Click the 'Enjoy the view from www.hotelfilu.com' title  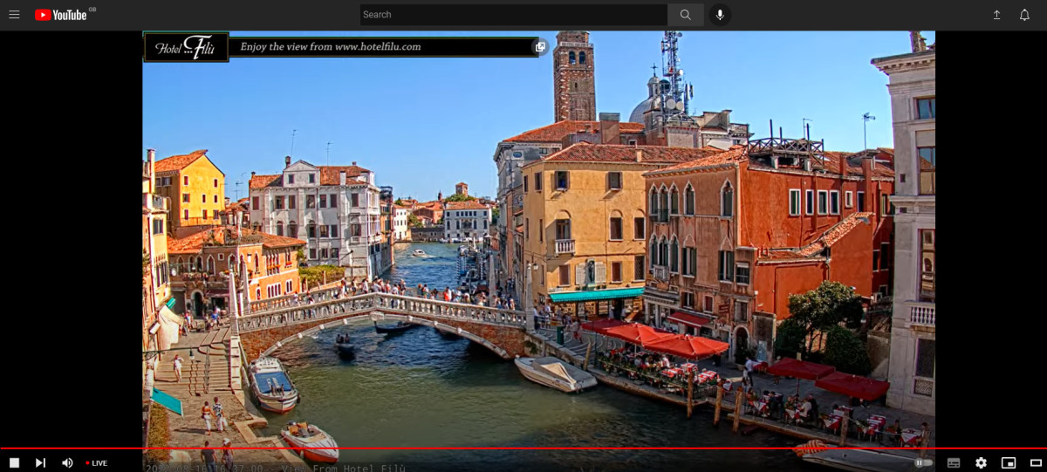coord(331,47)
